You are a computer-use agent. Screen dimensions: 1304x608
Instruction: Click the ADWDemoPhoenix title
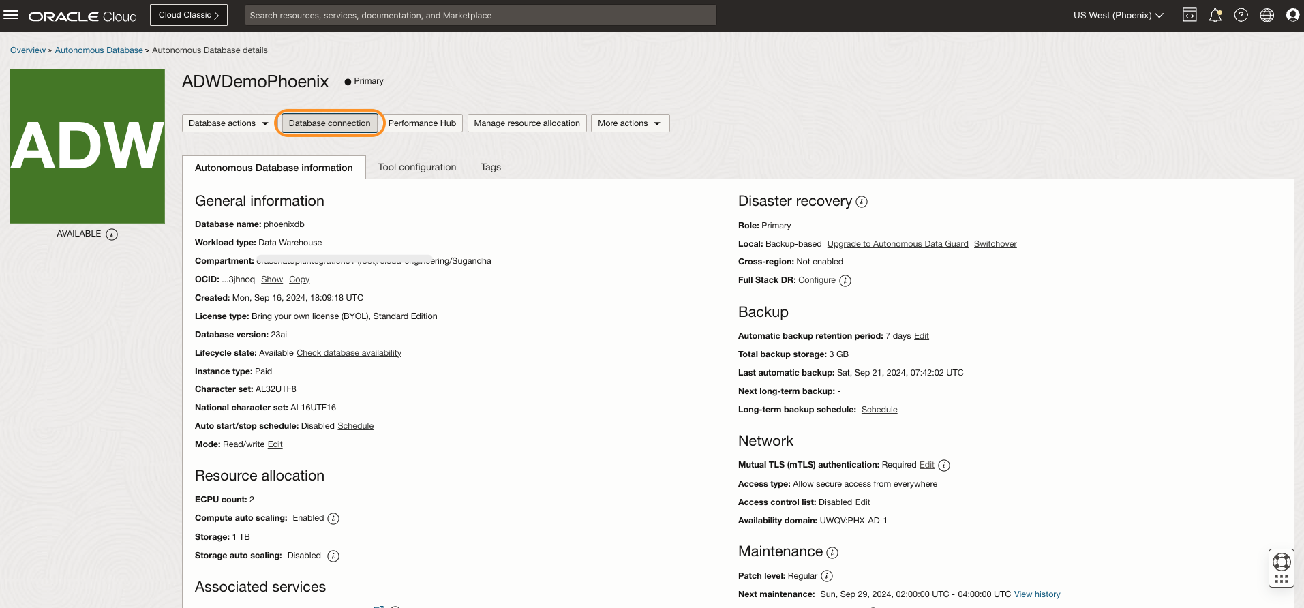[256, 82]
